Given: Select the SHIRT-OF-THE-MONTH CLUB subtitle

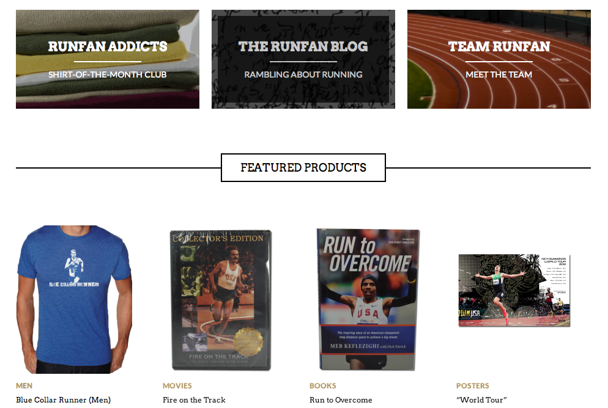Looking at the screenshot, I should (108, 75).
